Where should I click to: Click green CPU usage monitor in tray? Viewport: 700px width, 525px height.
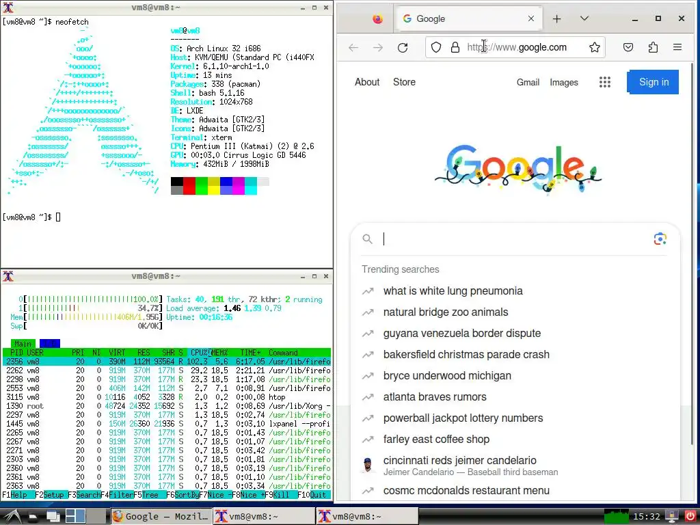tap(616, 517)
